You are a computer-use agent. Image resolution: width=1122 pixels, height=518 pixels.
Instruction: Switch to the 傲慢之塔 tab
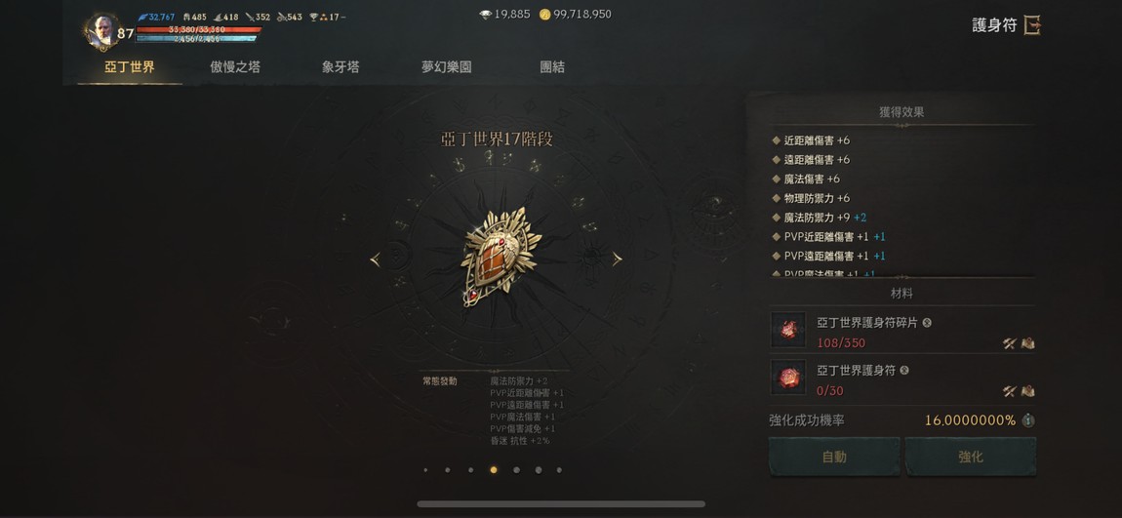(235, 67)
